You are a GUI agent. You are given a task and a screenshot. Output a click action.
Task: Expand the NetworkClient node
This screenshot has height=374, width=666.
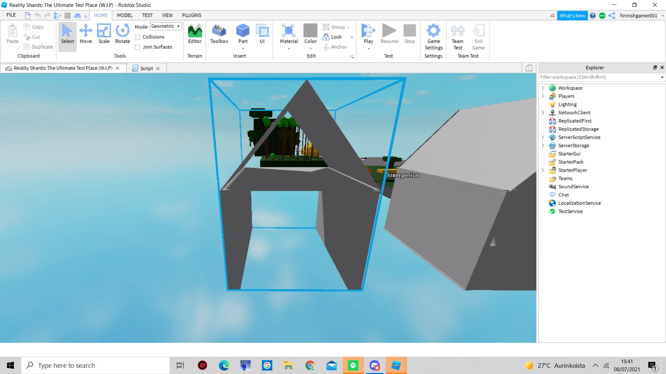(543, 113)
